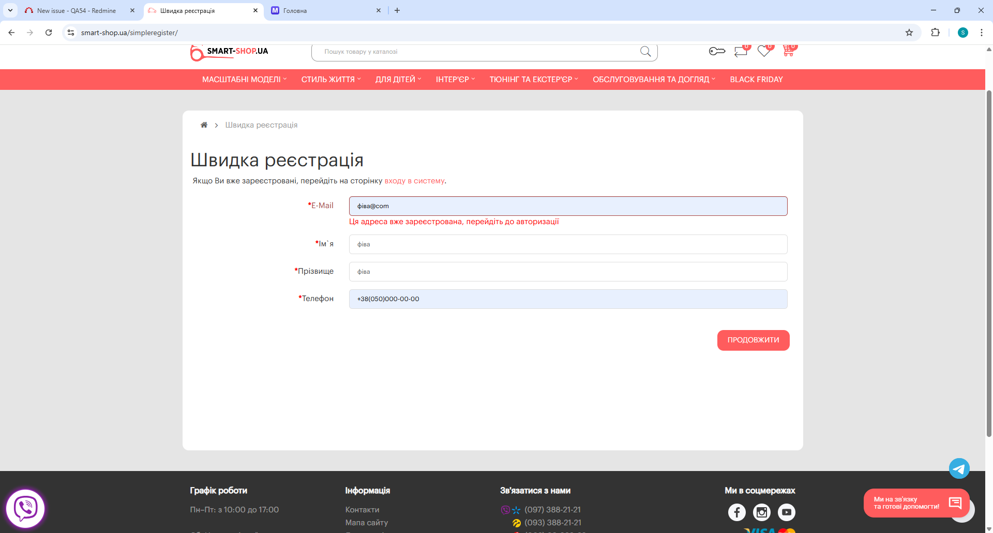This screenshot has width=993, height=533.
Task: Open the BLACK FRIDAY menu item
Action: tap(756, 80)
